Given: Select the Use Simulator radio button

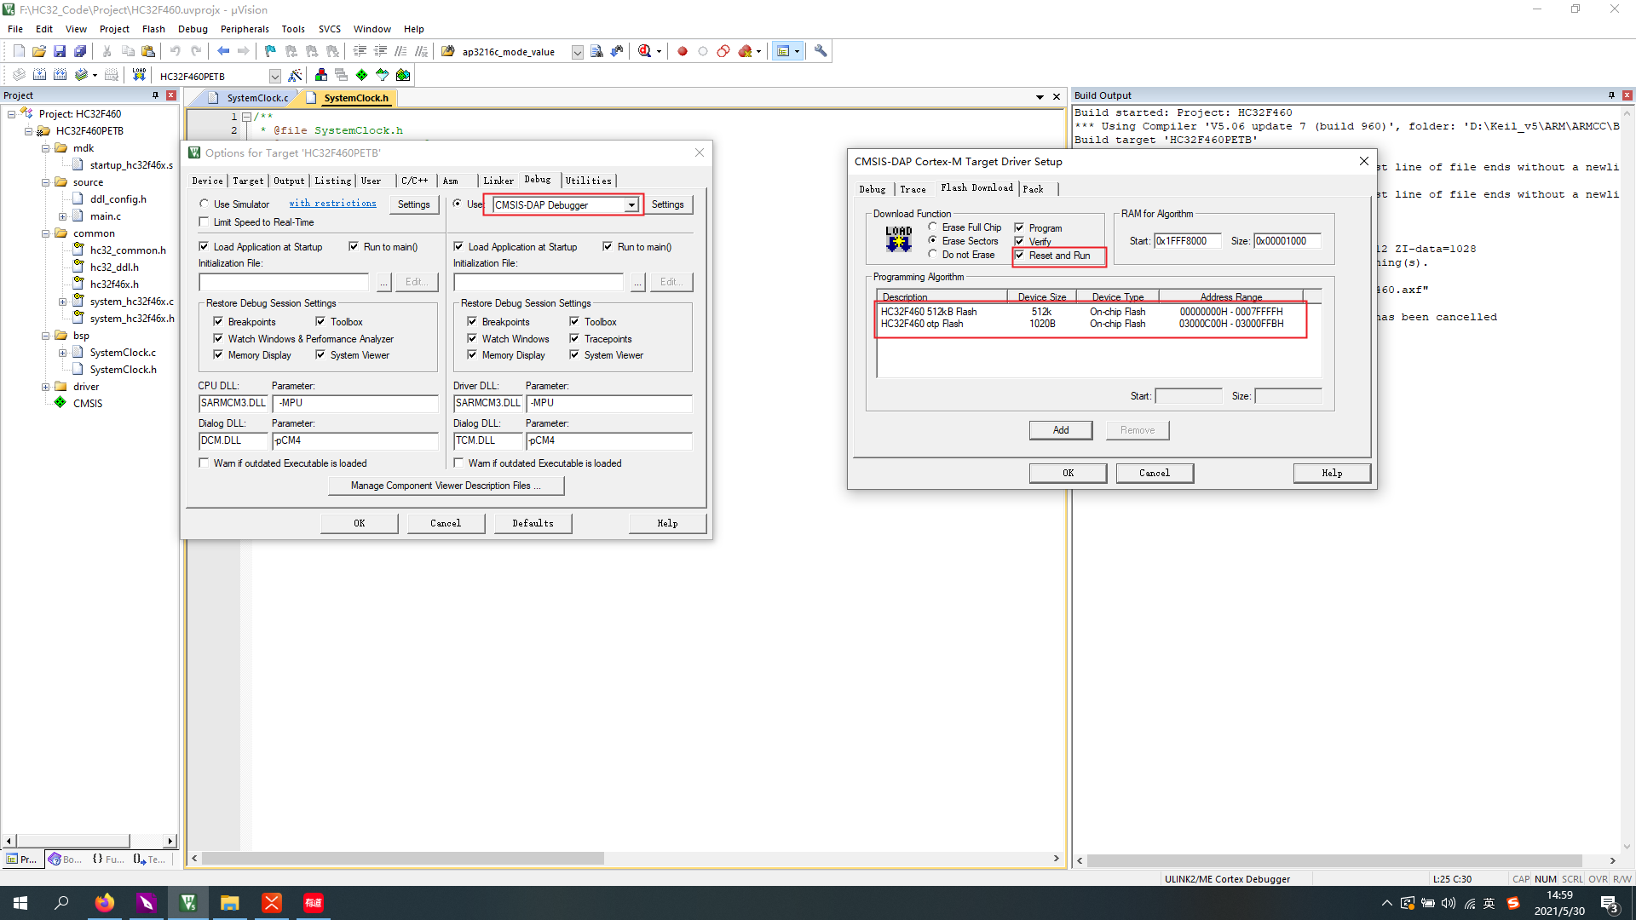Looking at the screenshot, I should (204, 204).
